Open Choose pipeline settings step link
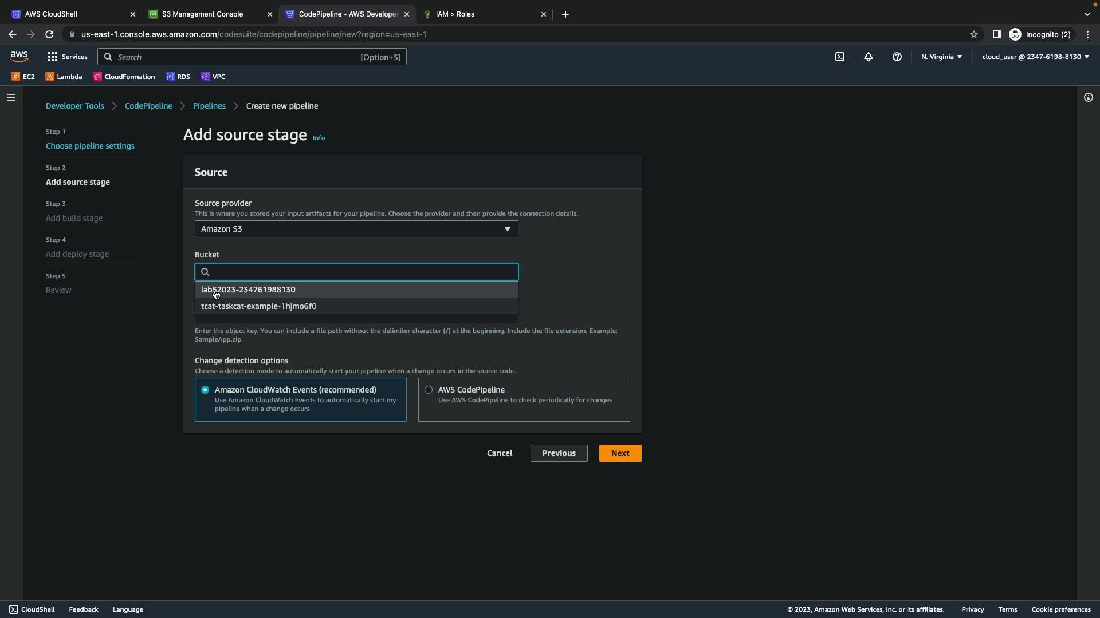This screenshot has width=1100, height=618. click(90, 146)
